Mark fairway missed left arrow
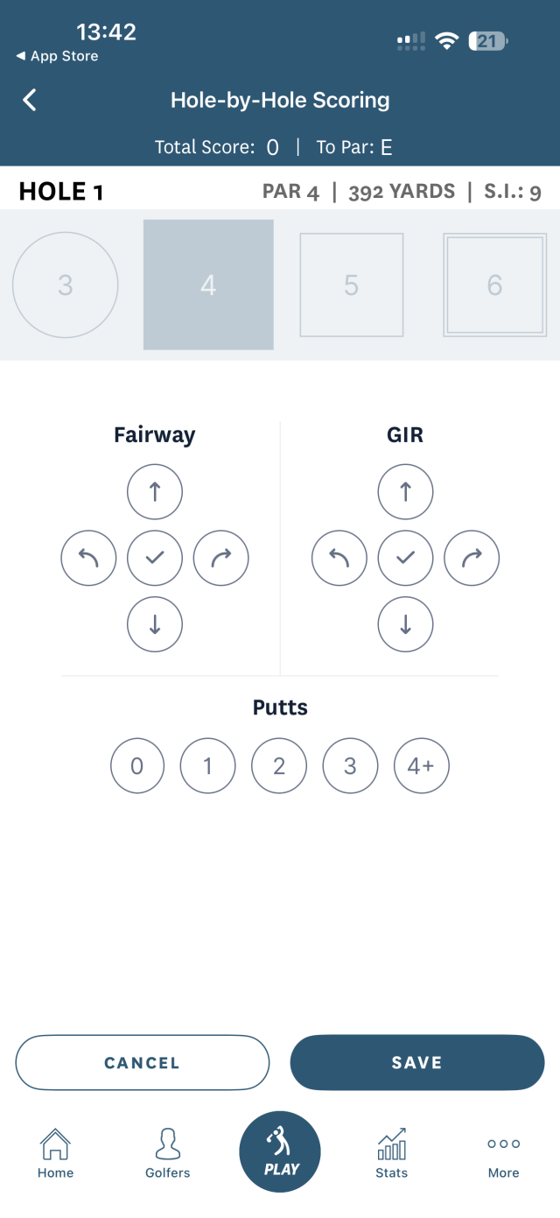Image resolution: width=560 pixels, height=1218 pixels. coord(88,558)
